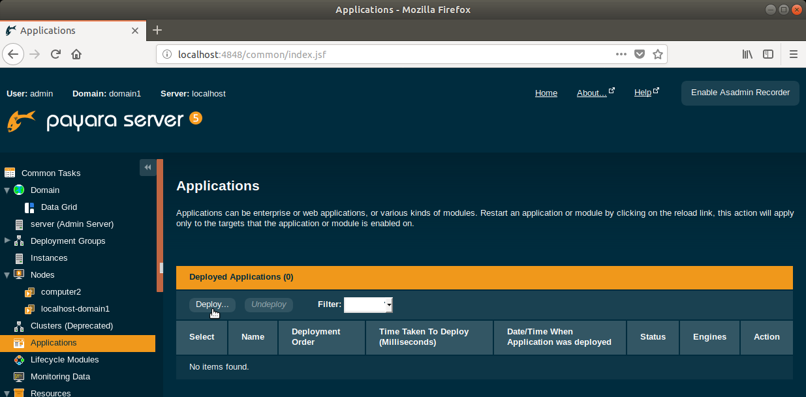Collapse the Nodes tree node
This screenshot has height=397, width=806.
pyautogui.click(x=7, y=275)
